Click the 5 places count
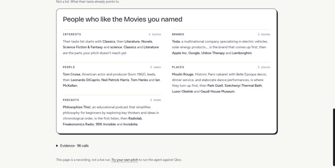Viewport: 335px width, 168px height. (x=264, y=67)
